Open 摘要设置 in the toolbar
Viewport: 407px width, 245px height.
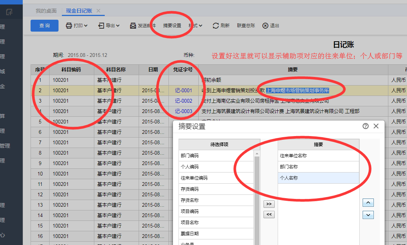click(x=172, y=26)
